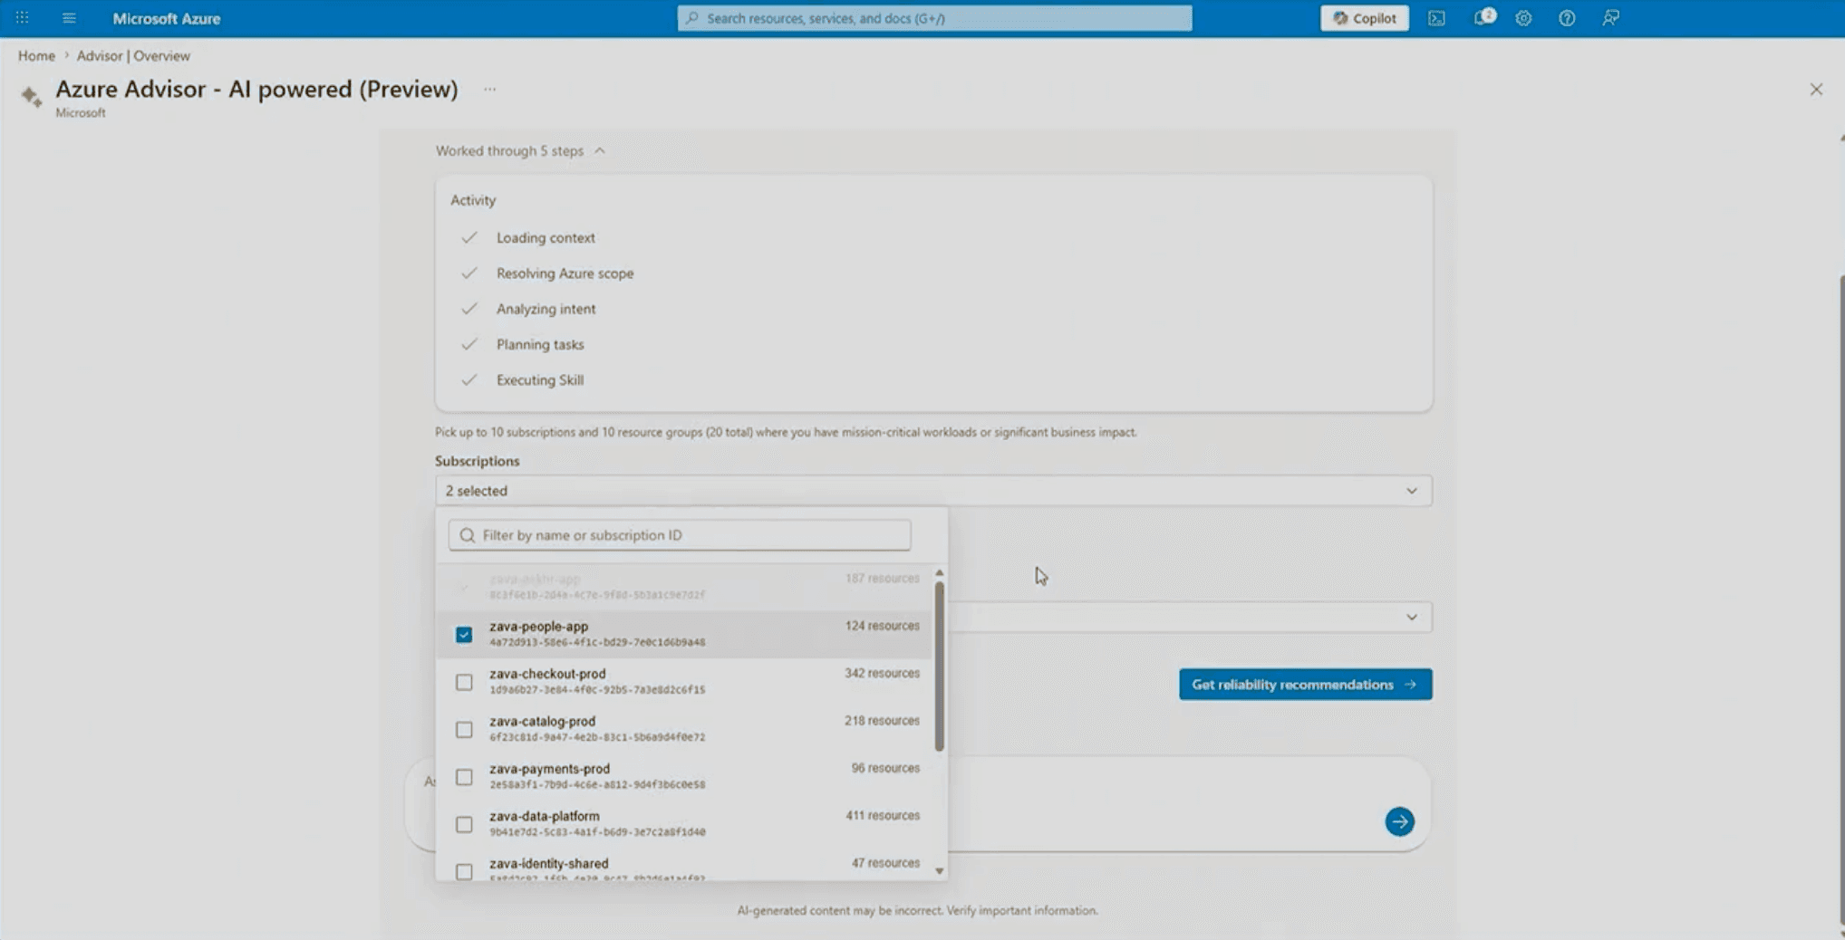1845x940 pixels.
Task: Open the help question mark icon
Action: pyautogui.click(x=1567, y=18)
